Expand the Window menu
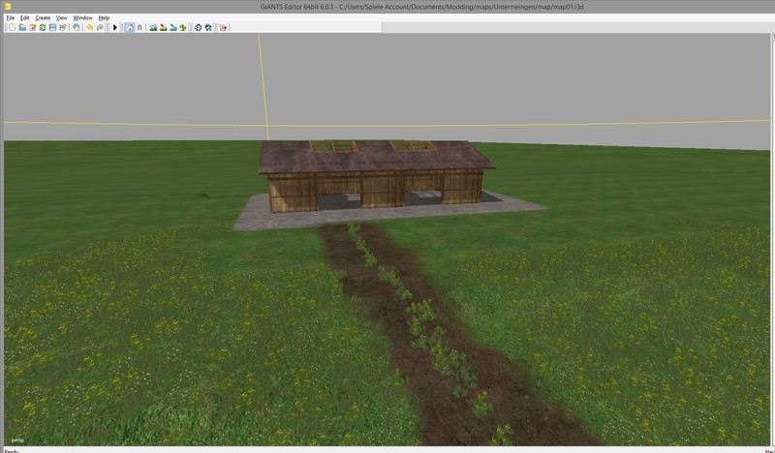 [83, 17]
